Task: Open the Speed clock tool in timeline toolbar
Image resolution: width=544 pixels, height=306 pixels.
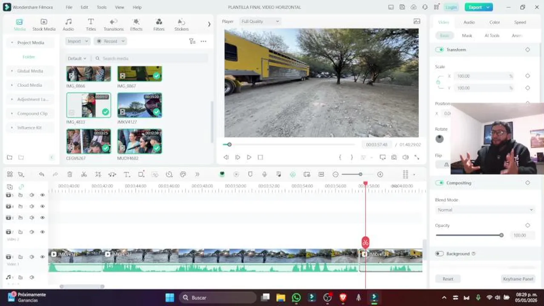Action: 169,174
